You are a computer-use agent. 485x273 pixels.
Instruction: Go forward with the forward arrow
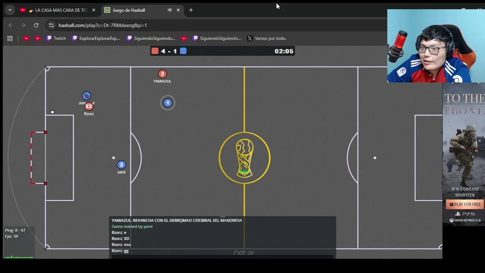point(23,25)
